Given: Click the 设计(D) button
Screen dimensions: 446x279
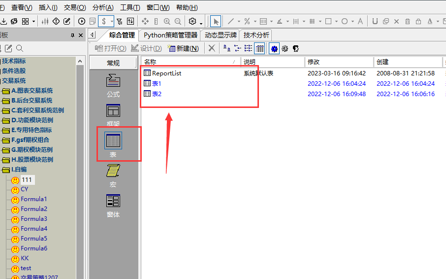Looking at the screenshot, I should click(x=146, y=48).
